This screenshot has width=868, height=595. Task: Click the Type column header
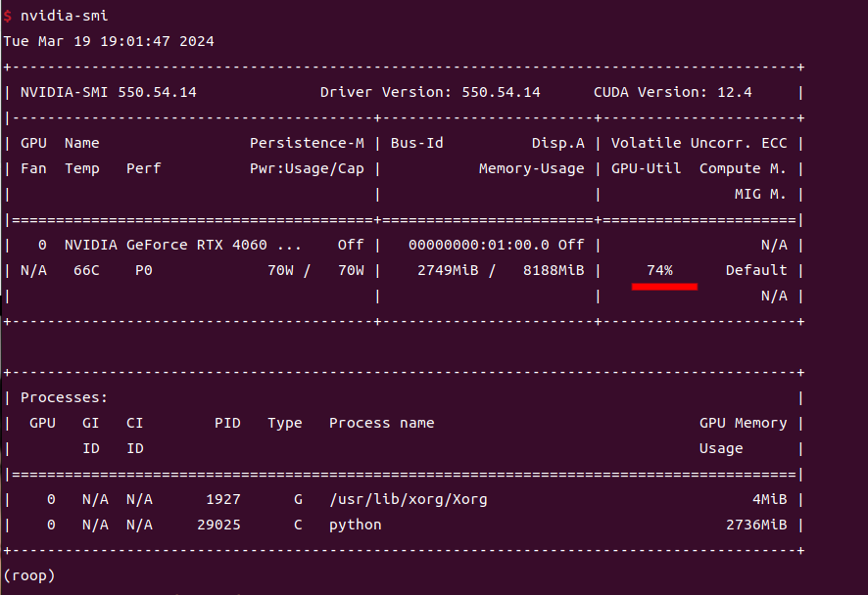(x=285, y=424)
